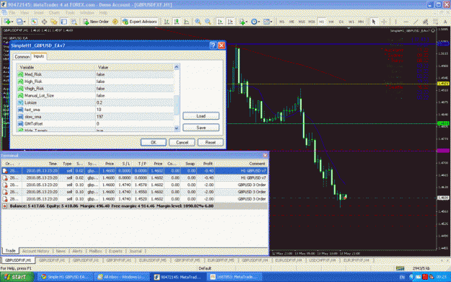Image resolution: width=451 pixels, height=282 pixels.
Task: Select the M1 timeframe
Action: (282, 22)
